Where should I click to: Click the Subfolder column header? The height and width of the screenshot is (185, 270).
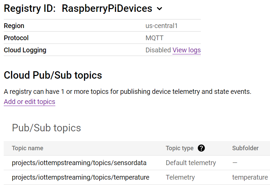tap(245, 148)
